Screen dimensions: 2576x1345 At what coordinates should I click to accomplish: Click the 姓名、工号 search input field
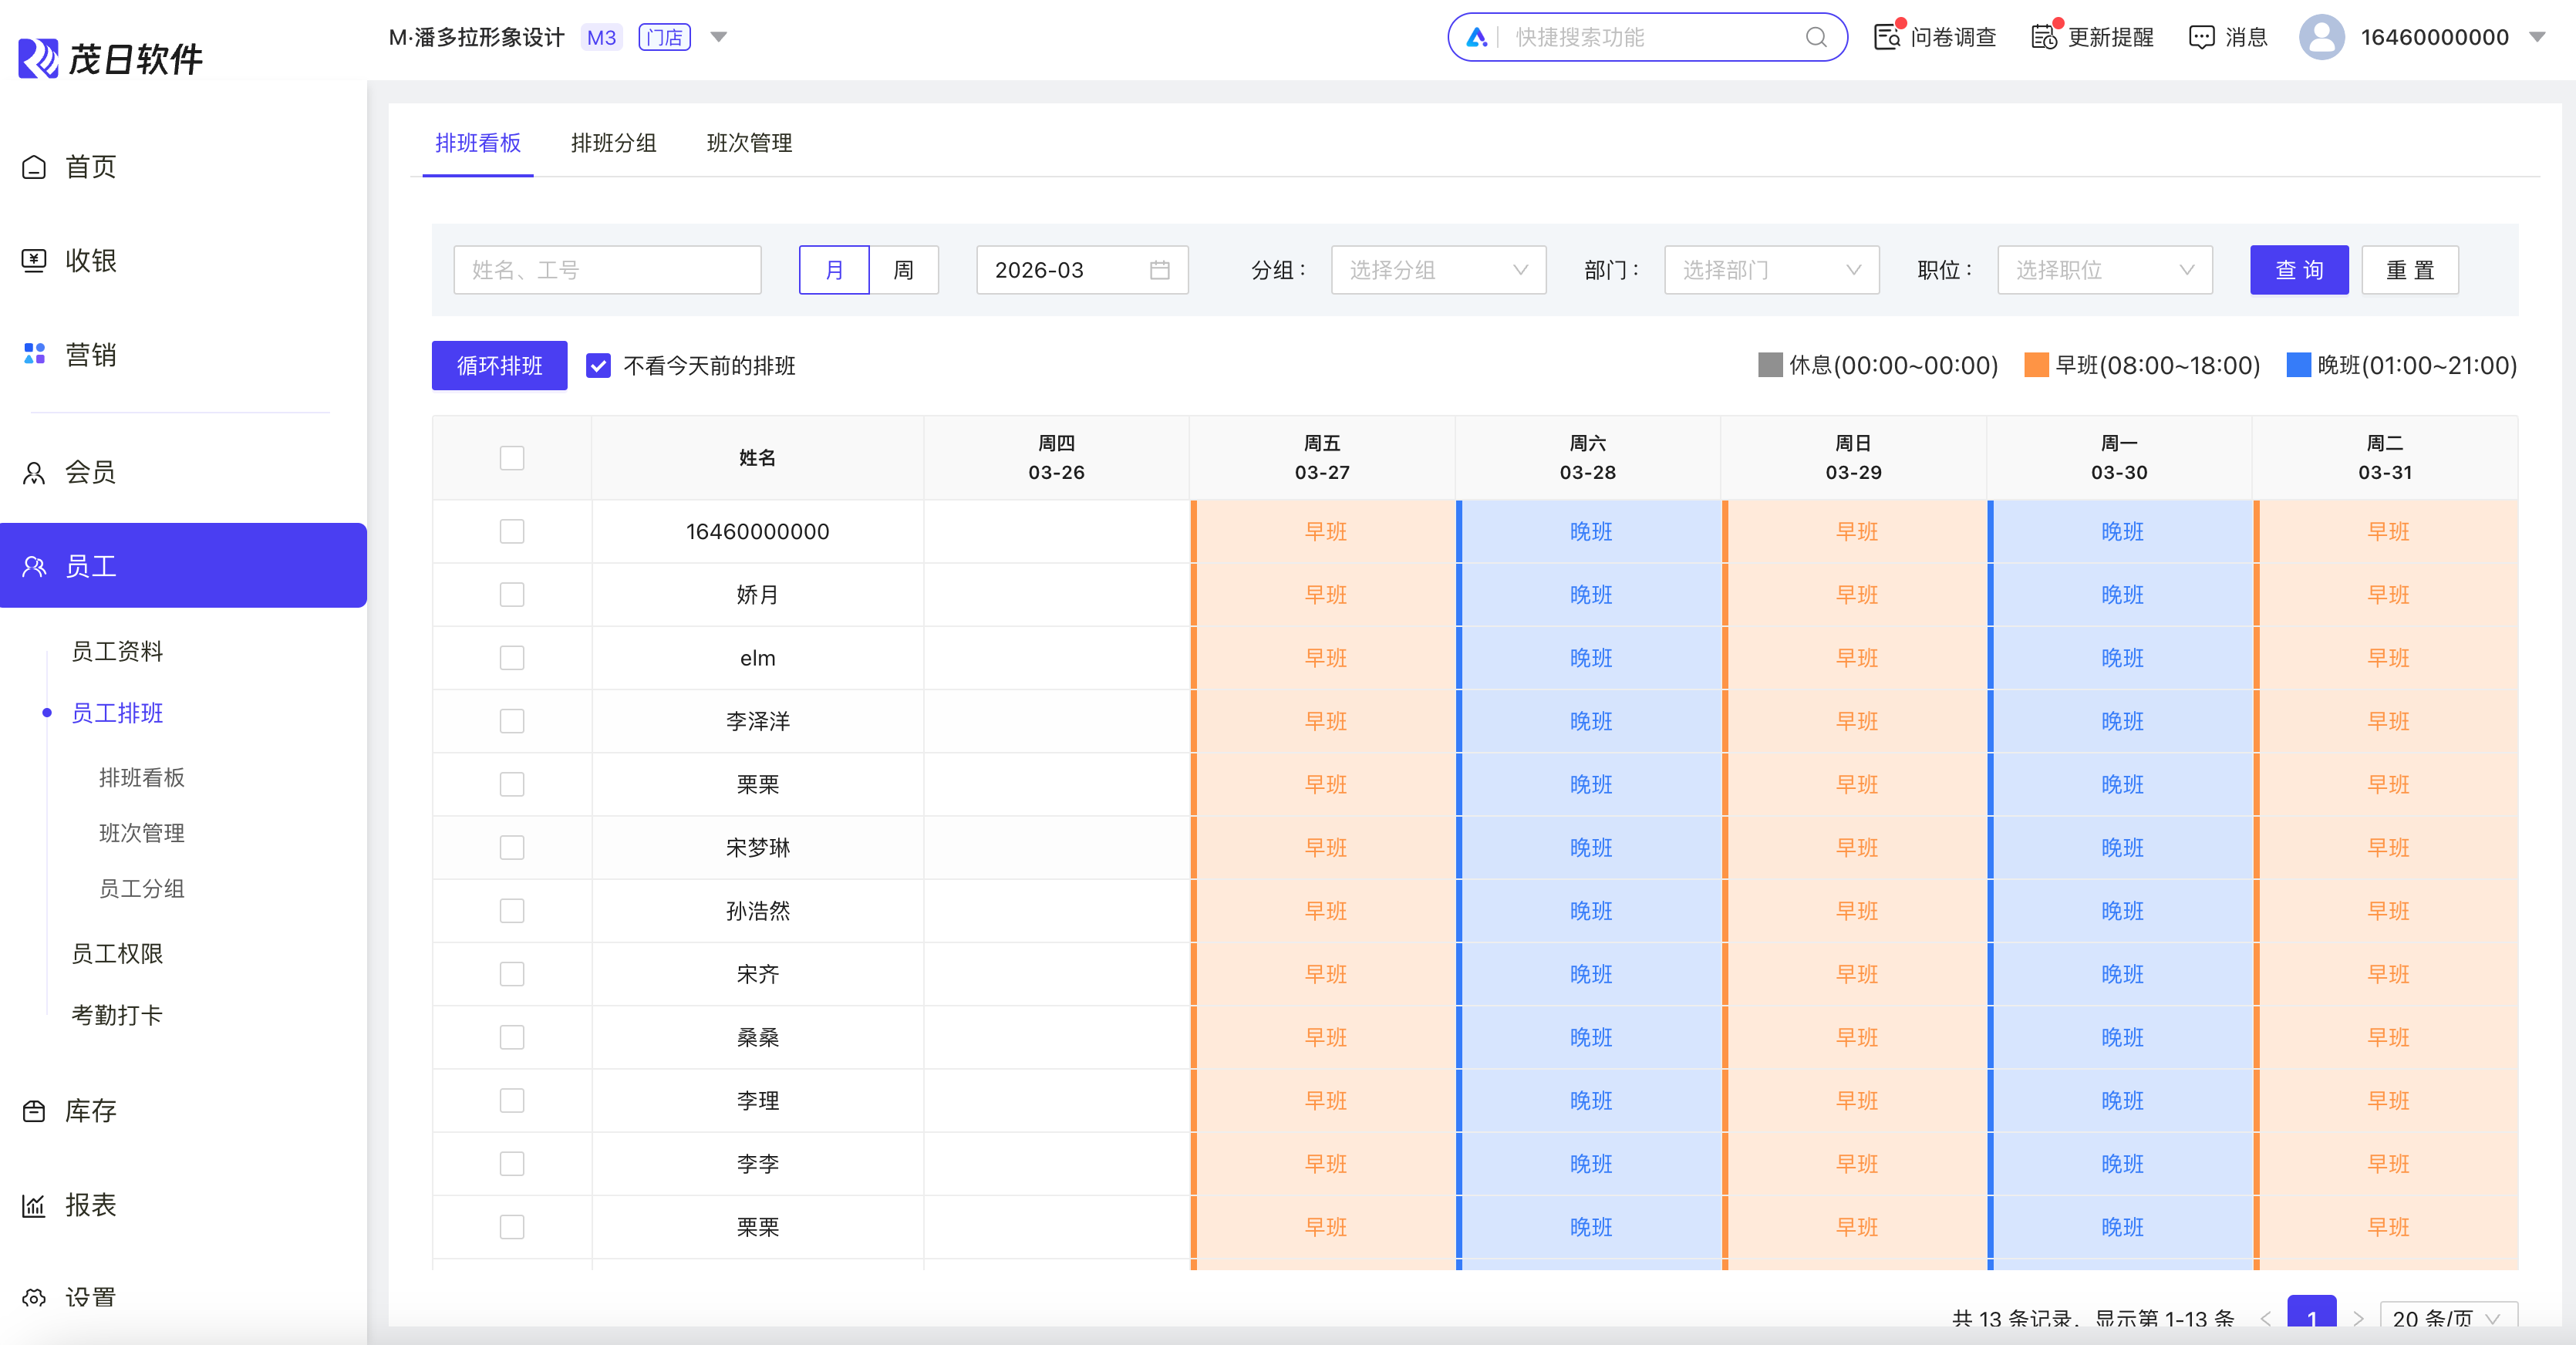tap(607, 270)
